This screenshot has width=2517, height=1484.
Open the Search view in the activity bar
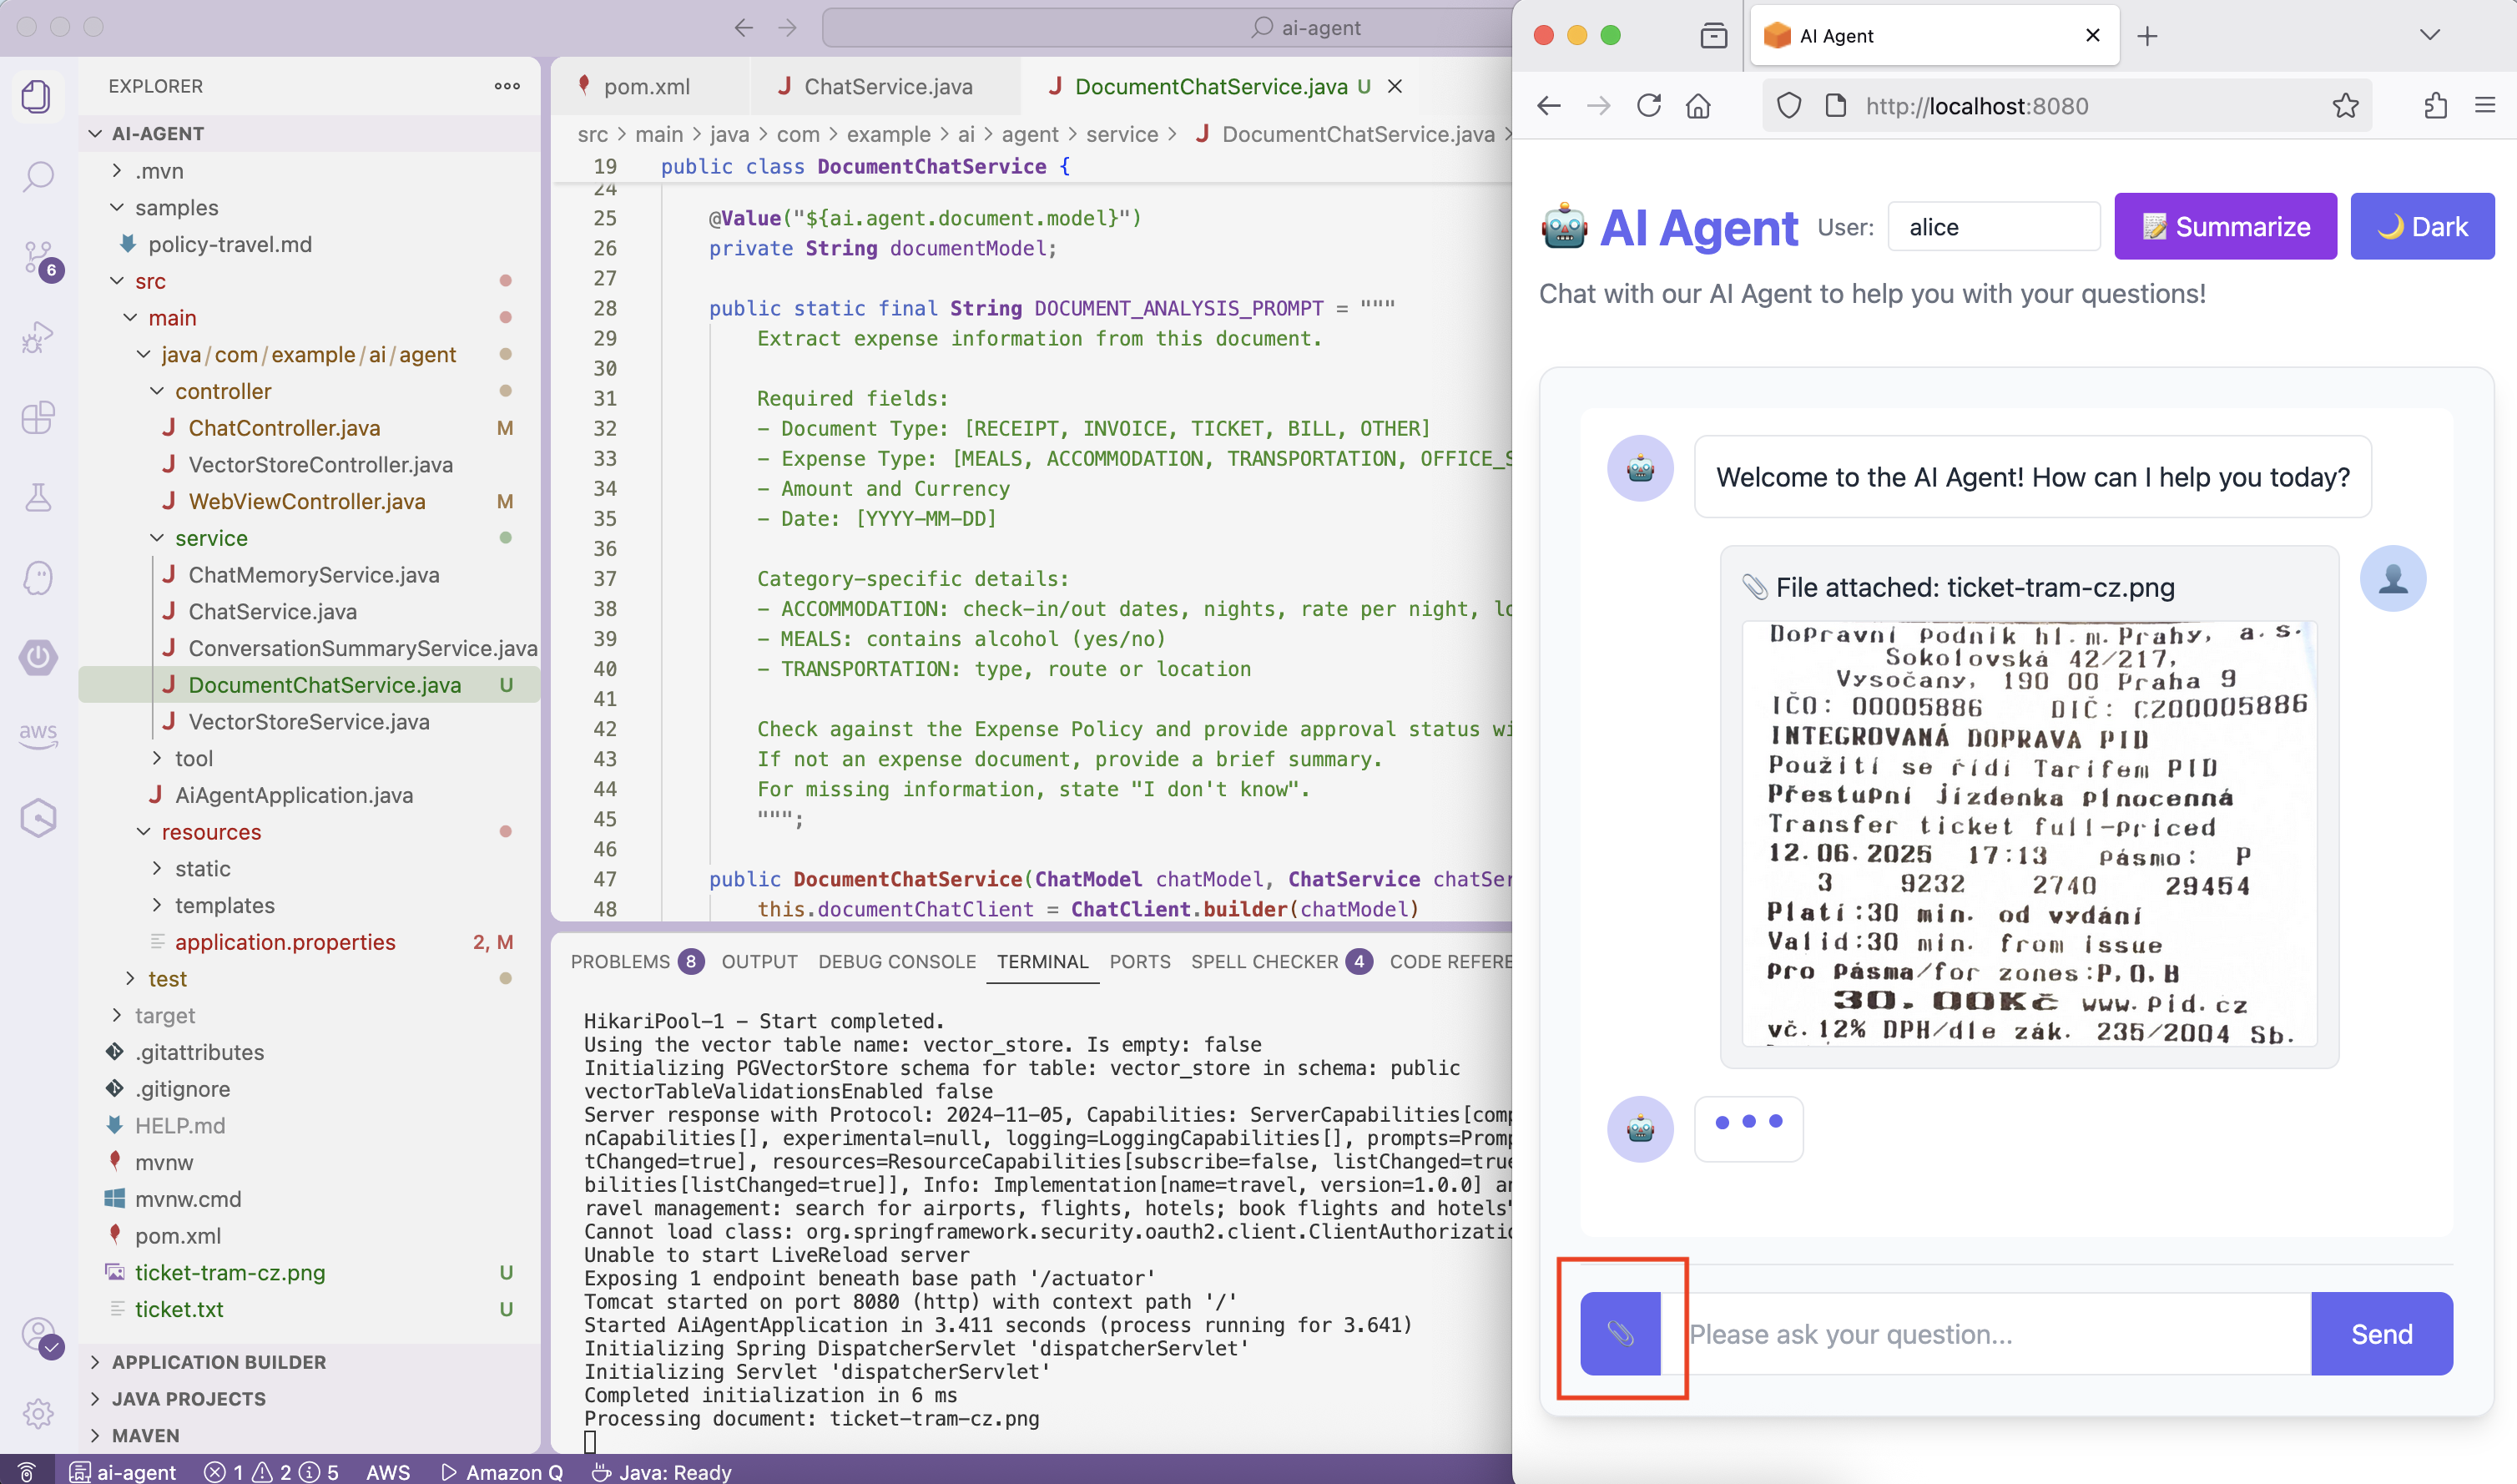(38, 177)
